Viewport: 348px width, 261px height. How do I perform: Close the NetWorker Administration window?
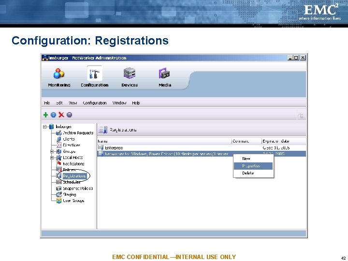click(303, 58)
